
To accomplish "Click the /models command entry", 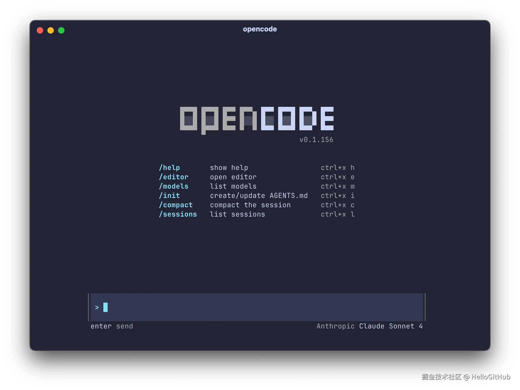I will pyautogui.click(x=174, y=186).
